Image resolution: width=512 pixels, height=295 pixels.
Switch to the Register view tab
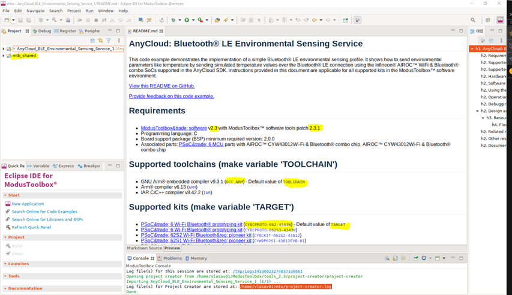65,31
